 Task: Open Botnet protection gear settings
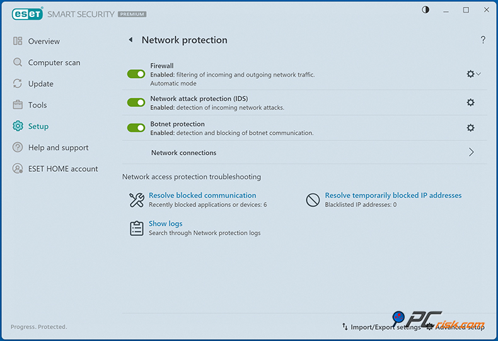pos(470,128)
